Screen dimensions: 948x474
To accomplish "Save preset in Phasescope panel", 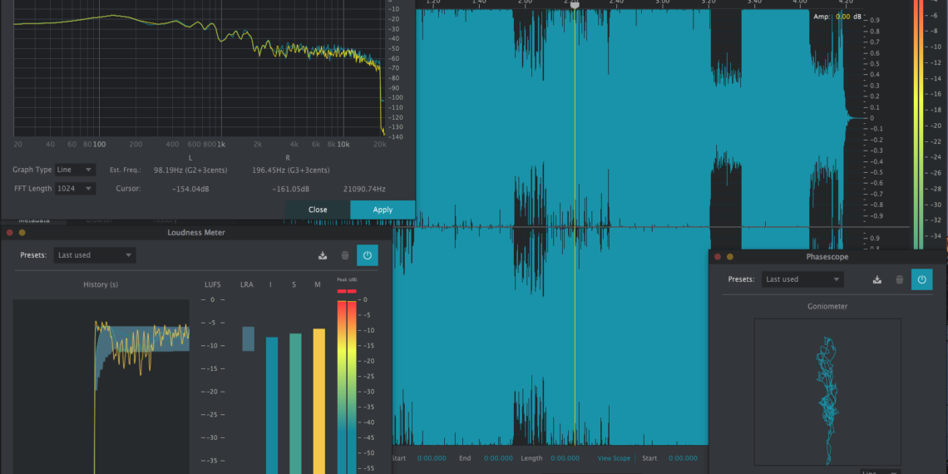I will coord(876,279).
